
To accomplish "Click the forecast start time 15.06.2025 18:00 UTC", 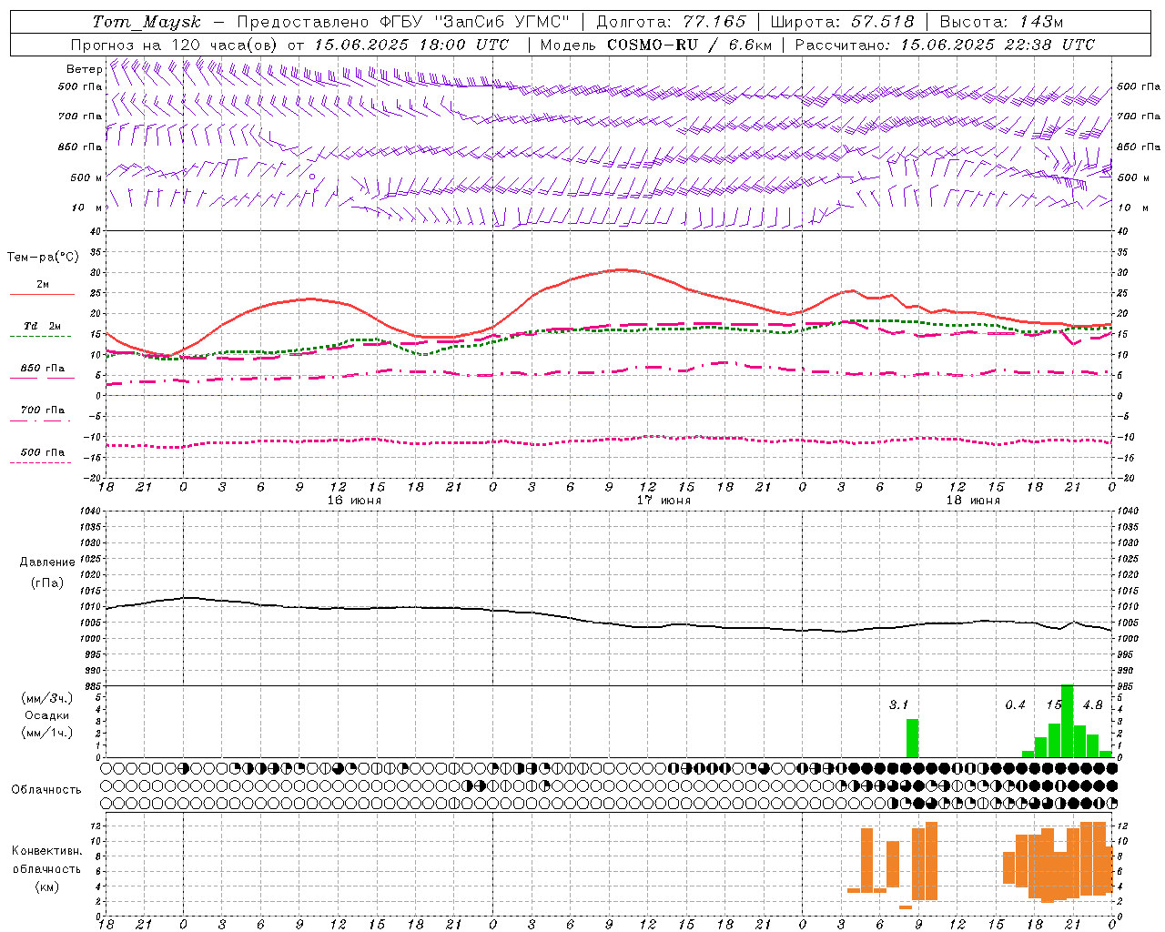I will [x=411, y=45].
